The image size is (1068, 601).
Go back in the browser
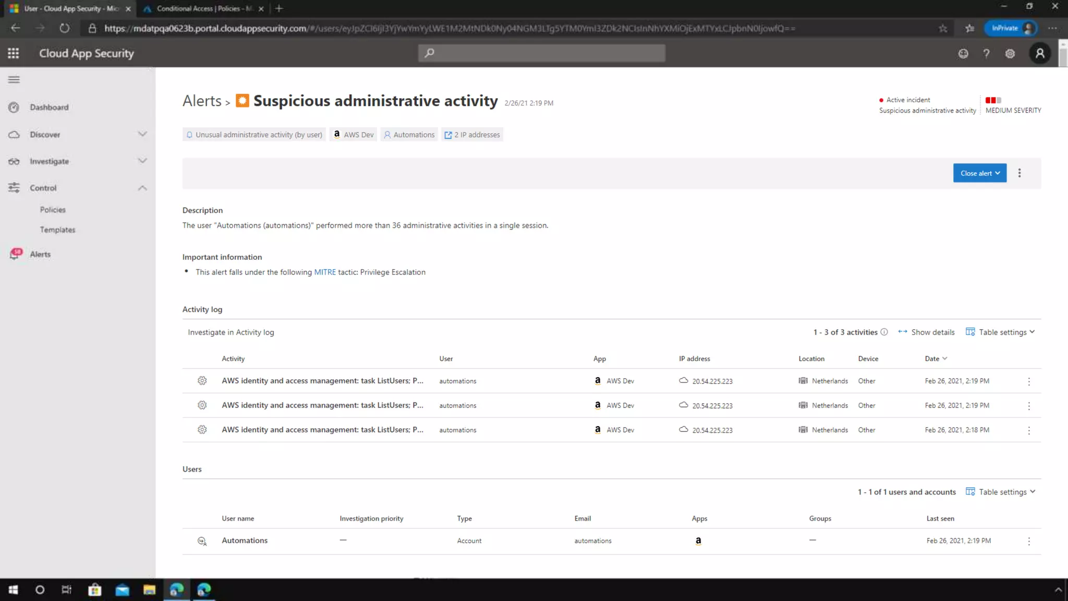pyautogui.click(x=16, y=28)
